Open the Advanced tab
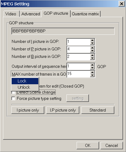Viewport: 126px width, 152px height. 31,14
